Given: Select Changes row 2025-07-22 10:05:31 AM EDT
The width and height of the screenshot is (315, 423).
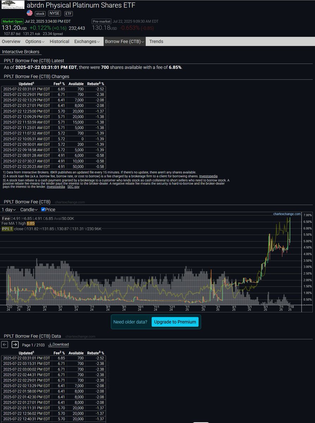Looking at the screenshot, I should pyautogui.click(x=54, y=139).
